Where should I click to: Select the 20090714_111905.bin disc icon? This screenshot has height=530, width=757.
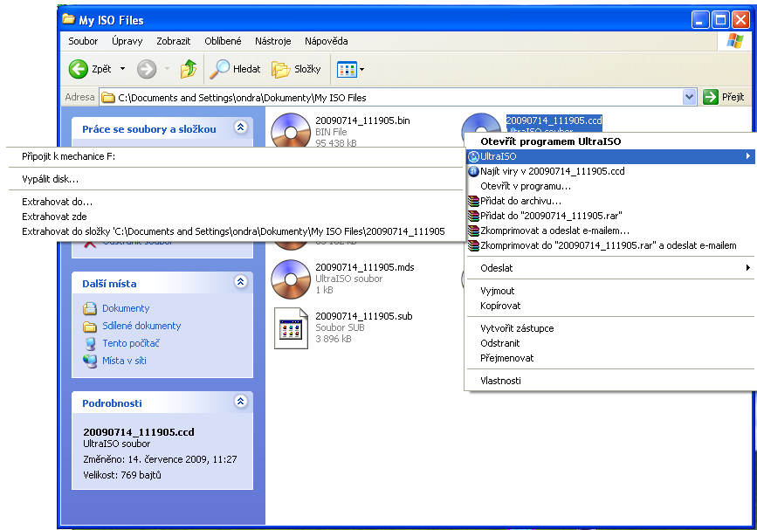[291, 130]
